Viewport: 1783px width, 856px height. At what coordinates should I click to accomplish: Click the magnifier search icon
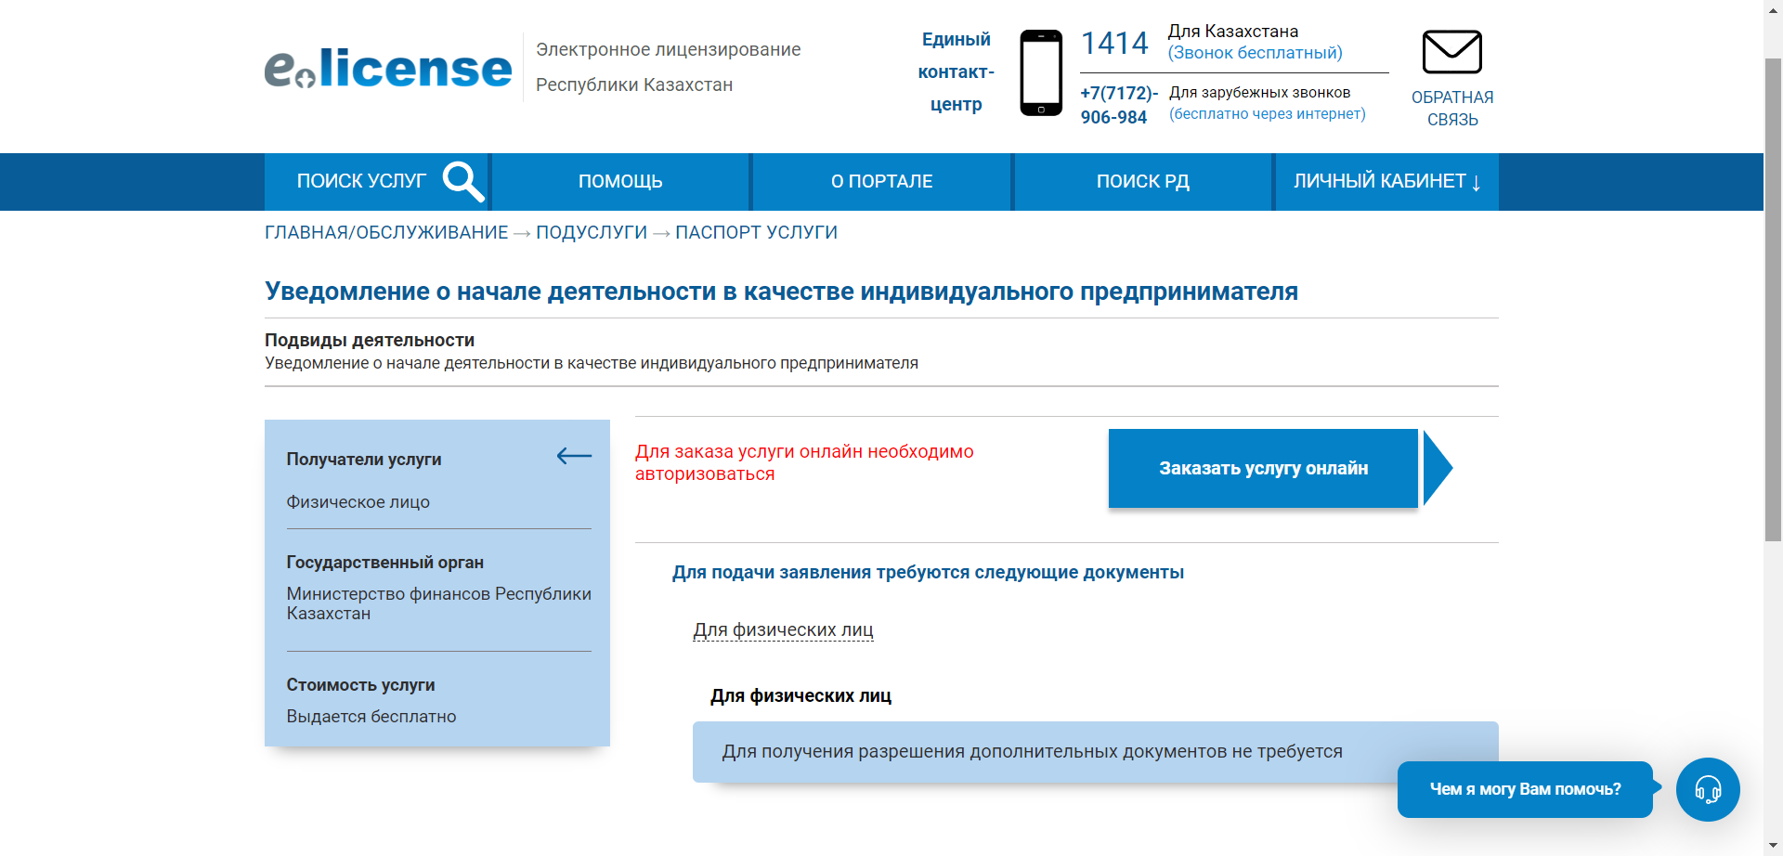pyautogui.click(x=463, y=181)
